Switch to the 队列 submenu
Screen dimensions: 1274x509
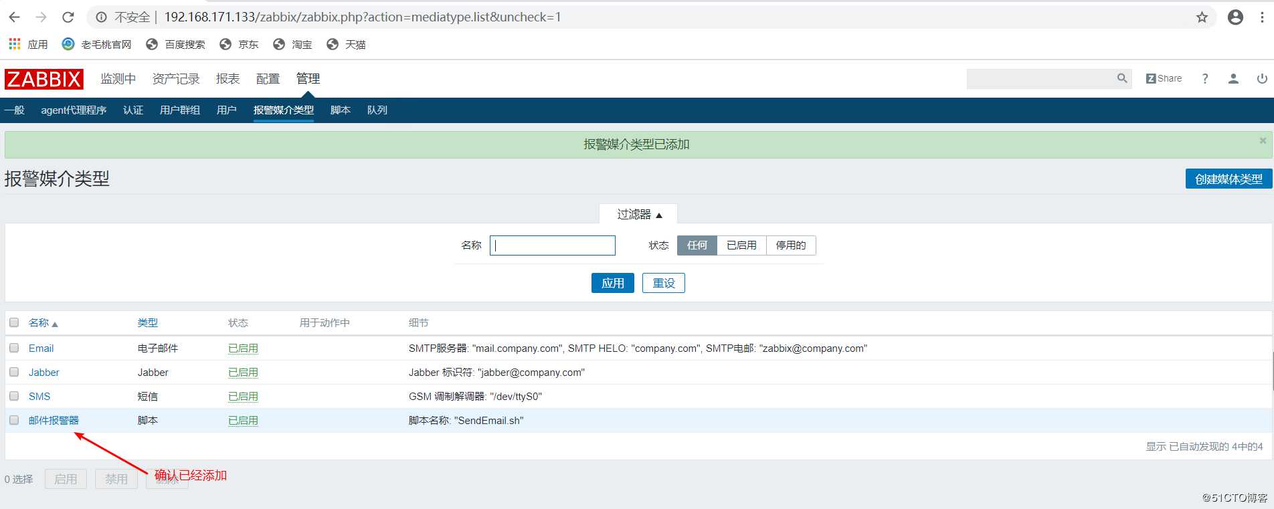point(377,110)
